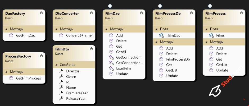Collapse the FilmDto class box chevron

pos(91,49)
